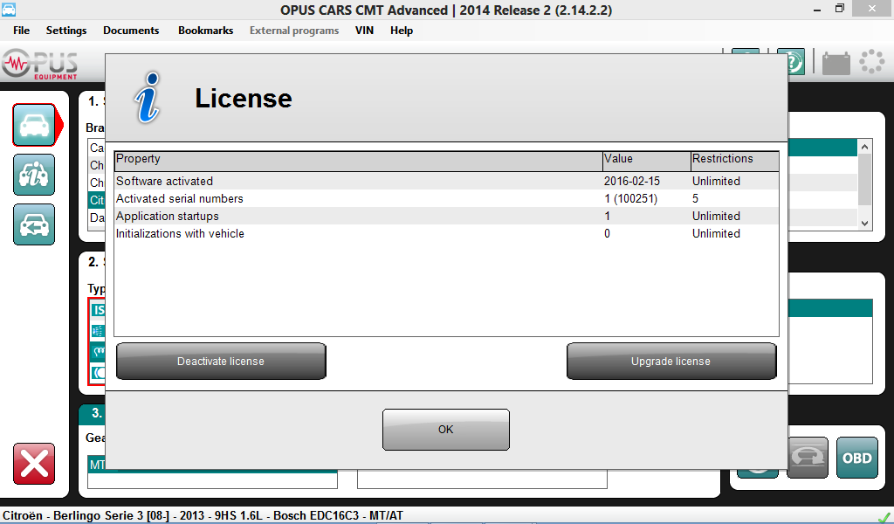Click the scroll down arrow in background list
The height and width of the screenshot is (524, 894).
click(865, 223)
